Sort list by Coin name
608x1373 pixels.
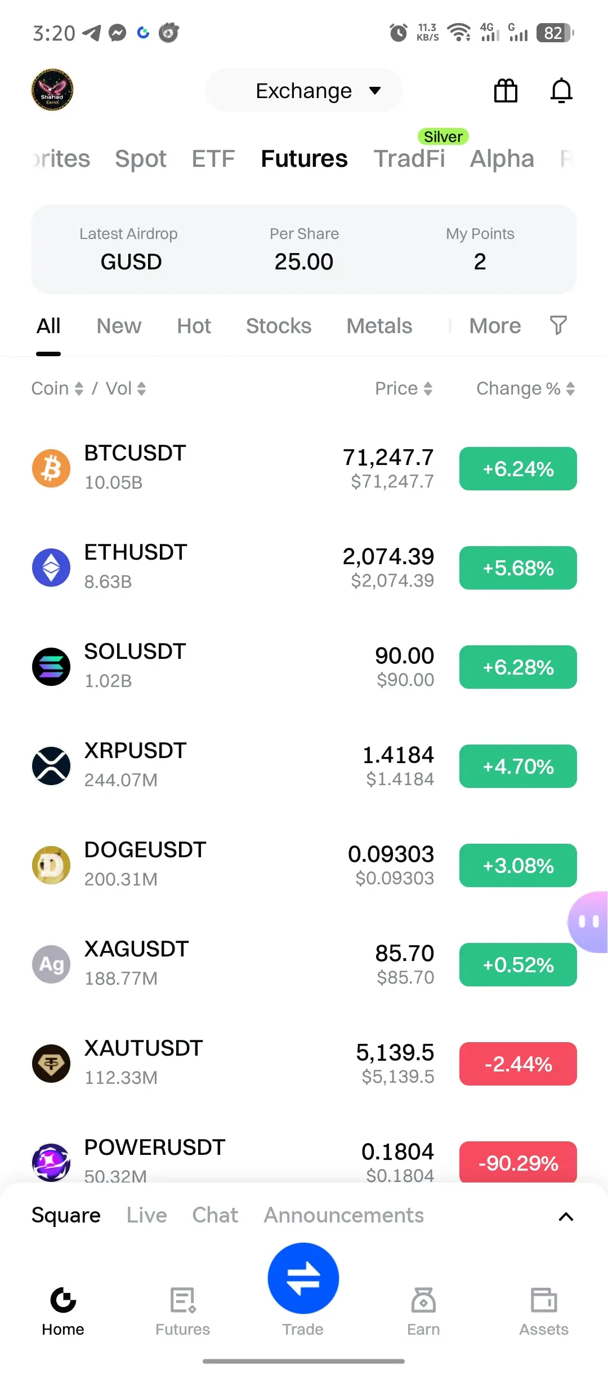coord(57,388)
